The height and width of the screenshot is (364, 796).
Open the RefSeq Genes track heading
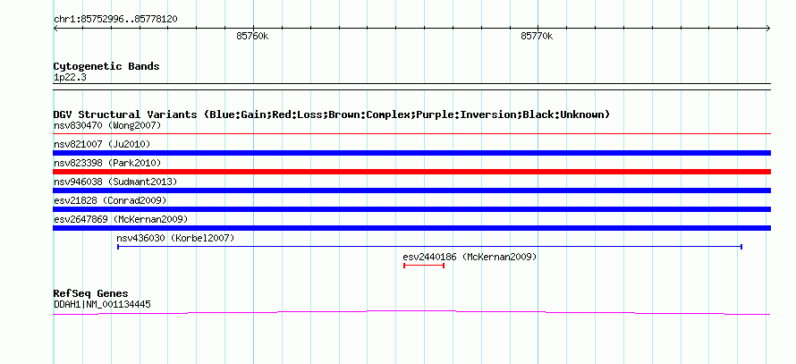(x=91, y=293)
